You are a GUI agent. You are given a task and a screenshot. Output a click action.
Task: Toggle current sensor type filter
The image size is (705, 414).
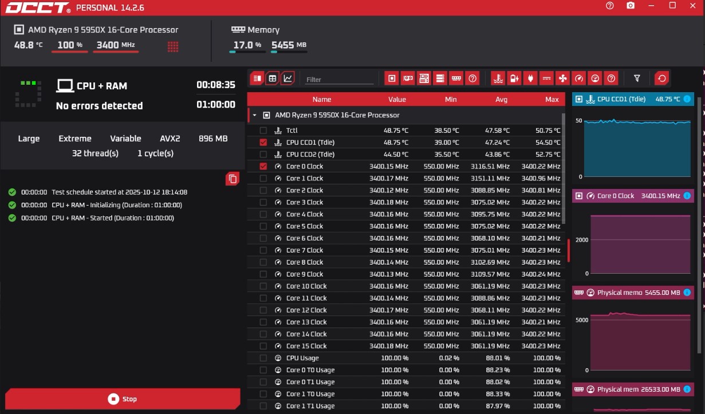pos(546,78)
